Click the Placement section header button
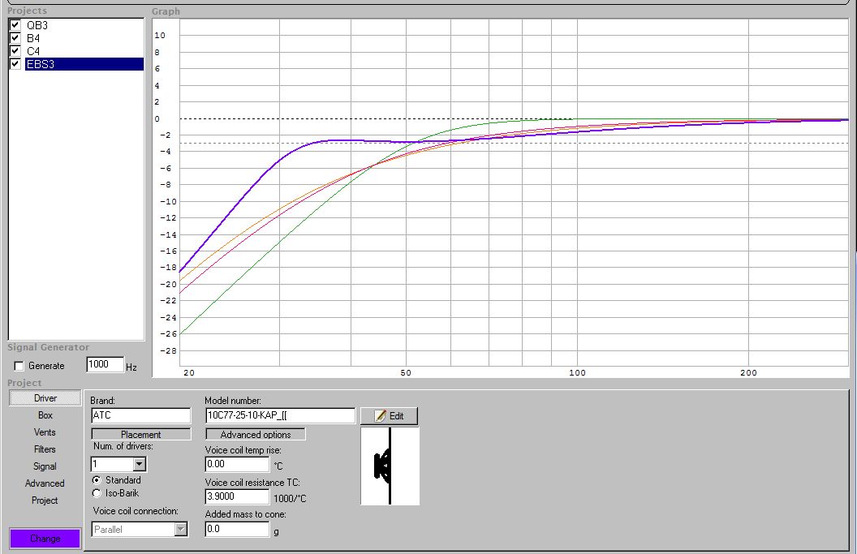 click(x=141, y=434)
